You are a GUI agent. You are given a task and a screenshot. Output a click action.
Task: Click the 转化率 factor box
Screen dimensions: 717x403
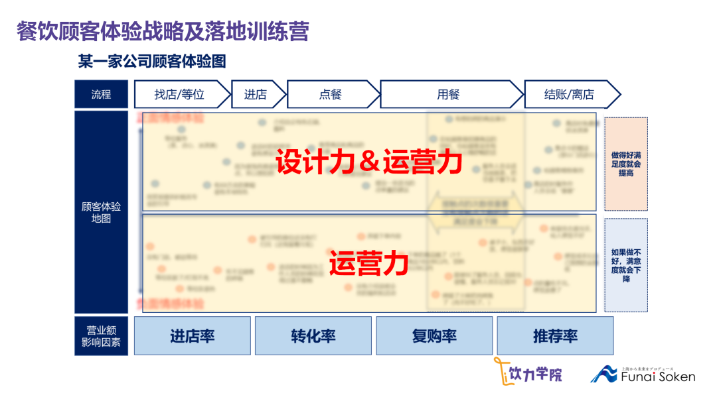(313, 335)
